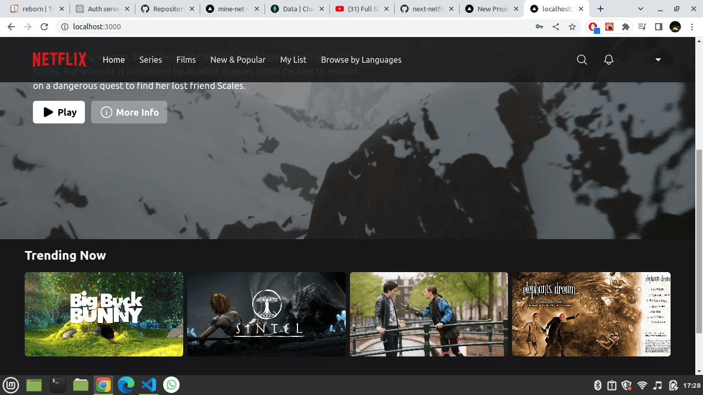Viewport: 703px width, 395px height.
Task: Open the More Info button
Action: click(129, 112)
